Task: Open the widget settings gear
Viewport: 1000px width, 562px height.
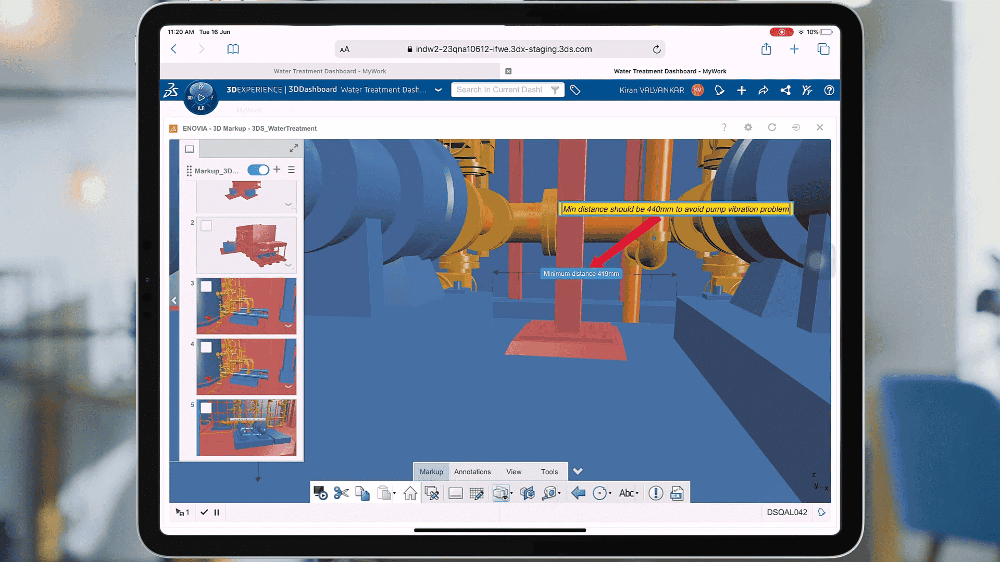Action: tap(748, 127)
